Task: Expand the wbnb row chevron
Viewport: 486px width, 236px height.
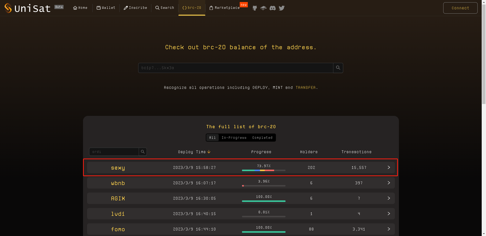Action: tap(389, 183)
